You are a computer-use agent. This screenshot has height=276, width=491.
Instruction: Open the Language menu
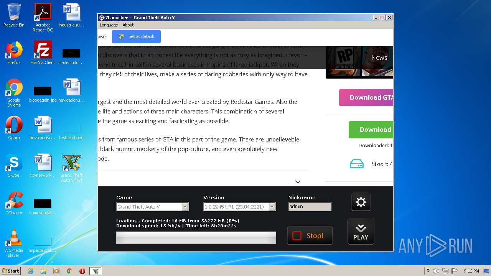coord(109,25)
